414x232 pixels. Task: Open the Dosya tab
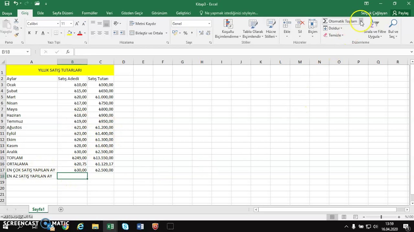[x=7, y=13]
